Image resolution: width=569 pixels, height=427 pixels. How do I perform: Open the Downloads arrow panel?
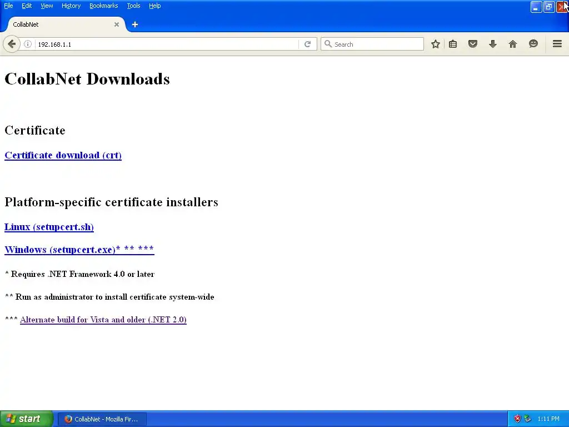pos(492,44)
